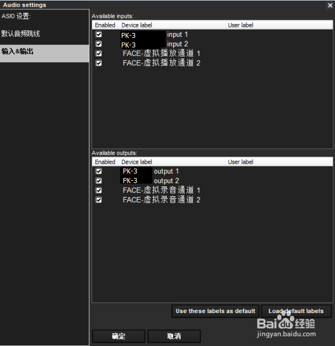Select the PK-3 input 2 row label
335x346 pixels.
click(154, 44)
